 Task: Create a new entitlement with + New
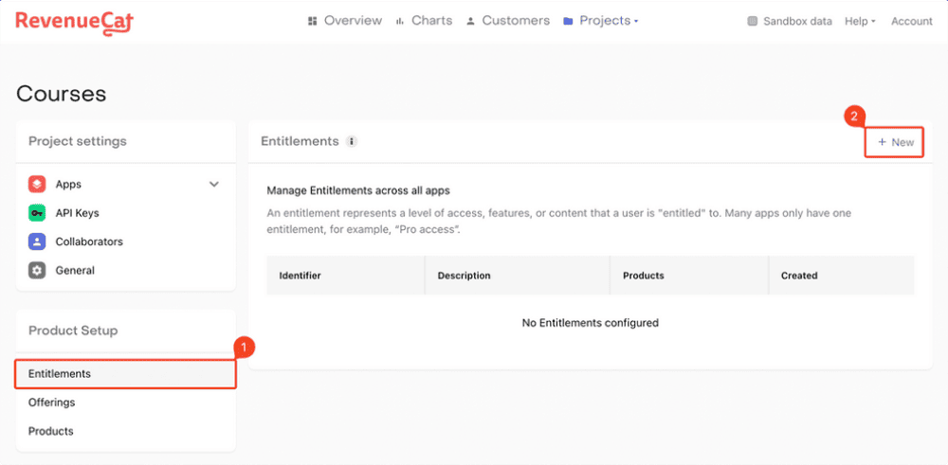tap(895, 142)
